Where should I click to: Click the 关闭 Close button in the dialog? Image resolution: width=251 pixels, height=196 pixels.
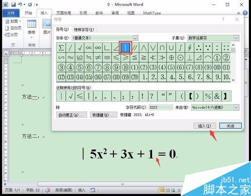pos(230,126)
